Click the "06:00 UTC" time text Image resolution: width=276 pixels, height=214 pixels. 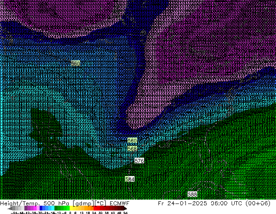tap(227, 204)
